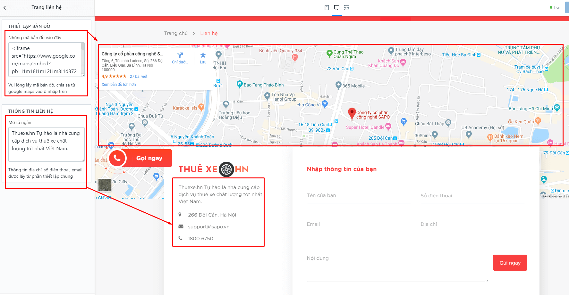Click the 'Mô tả ngắn' description textarea

(47, 144)
